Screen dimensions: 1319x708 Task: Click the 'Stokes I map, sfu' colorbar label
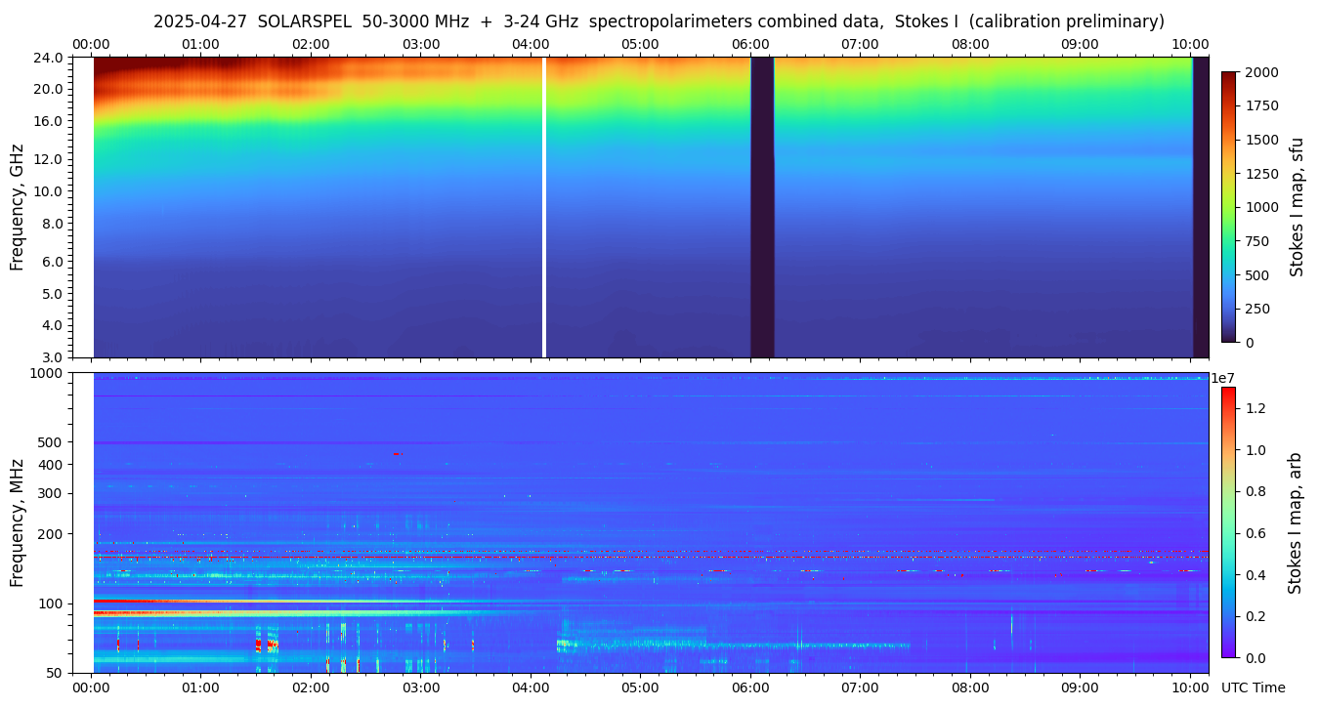(x=1297, y=206)
